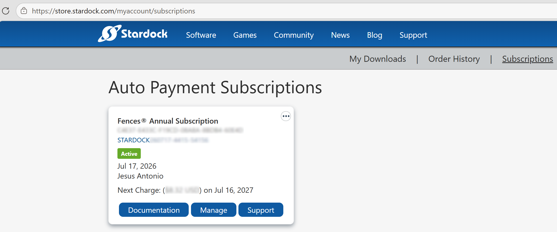
Task: Select the Fences Annual Subscription title
Action: (168, 121)
